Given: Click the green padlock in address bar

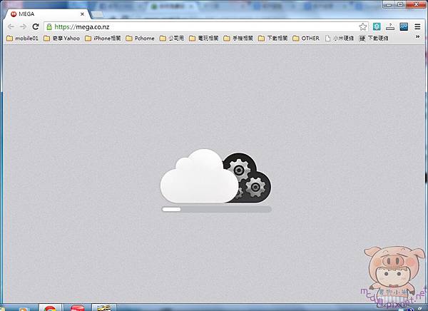Looking at the screenshot, I should point(49,27).
